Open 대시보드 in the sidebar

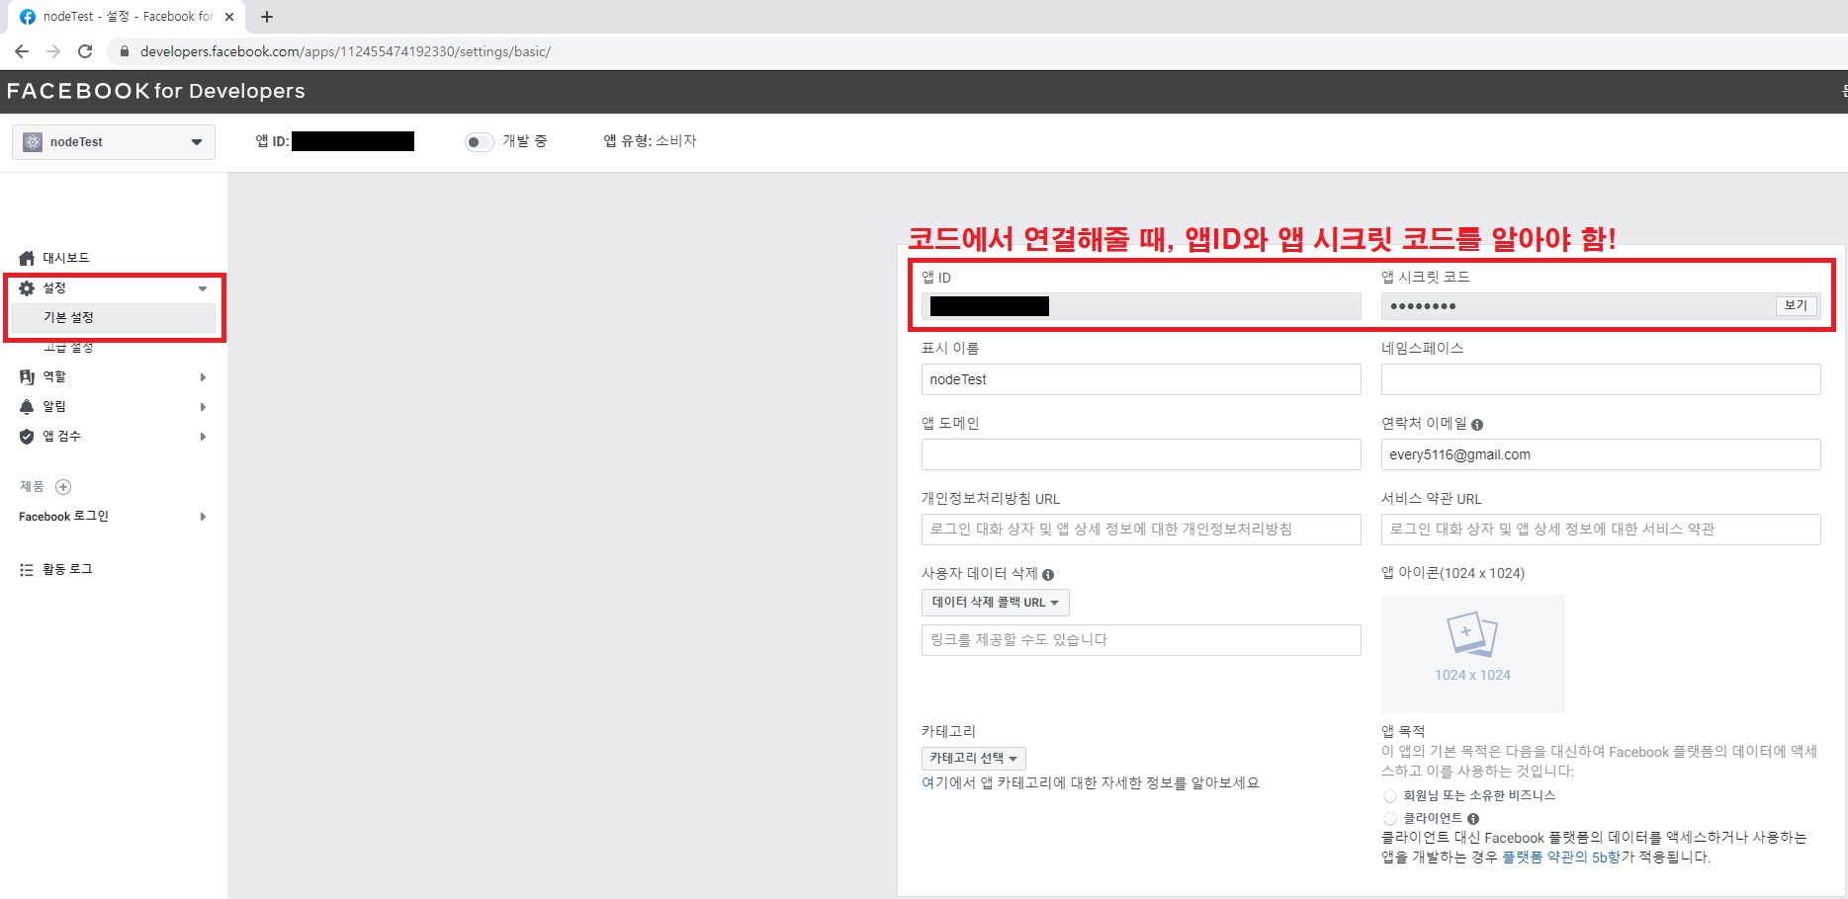(66, 258)
